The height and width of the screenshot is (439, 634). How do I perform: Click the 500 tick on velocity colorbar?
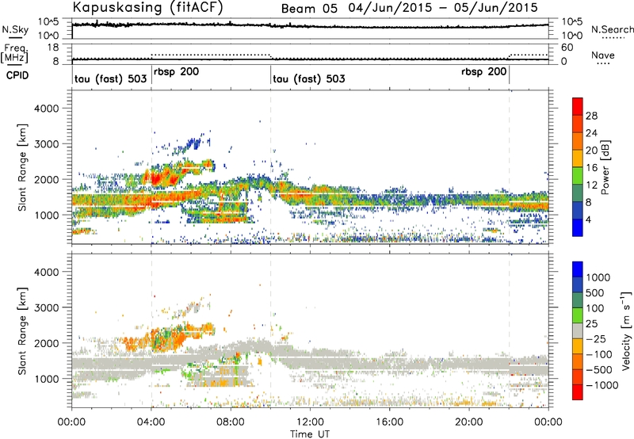click(595, 292)
